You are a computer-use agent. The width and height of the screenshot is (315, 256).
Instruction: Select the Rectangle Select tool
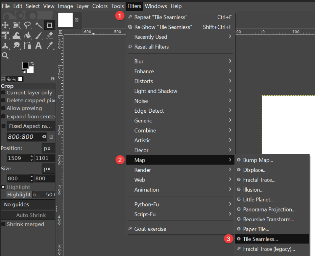click(x=16, y=25)
